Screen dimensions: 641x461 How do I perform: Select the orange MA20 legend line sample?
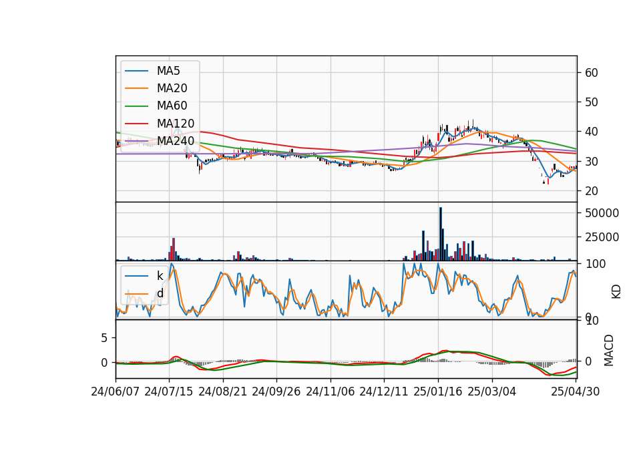(x=136, y=88)
